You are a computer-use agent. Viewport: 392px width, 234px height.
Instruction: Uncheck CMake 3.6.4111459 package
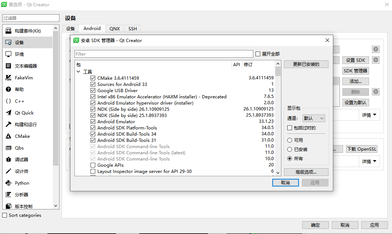tap(93, 78)
